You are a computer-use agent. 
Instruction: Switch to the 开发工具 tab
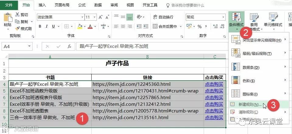[150, 5]
